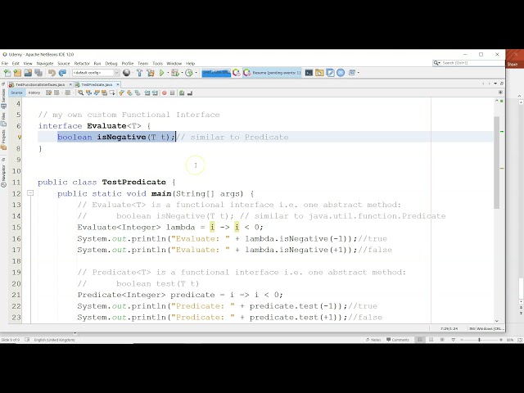
Task: Click the Shift Line Right editor icon
Action: pyautogui.click(x=155, y=93)
